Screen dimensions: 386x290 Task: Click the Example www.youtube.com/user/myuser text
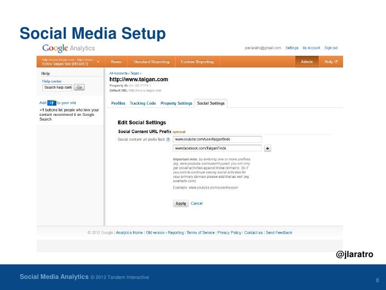(206, 187)
